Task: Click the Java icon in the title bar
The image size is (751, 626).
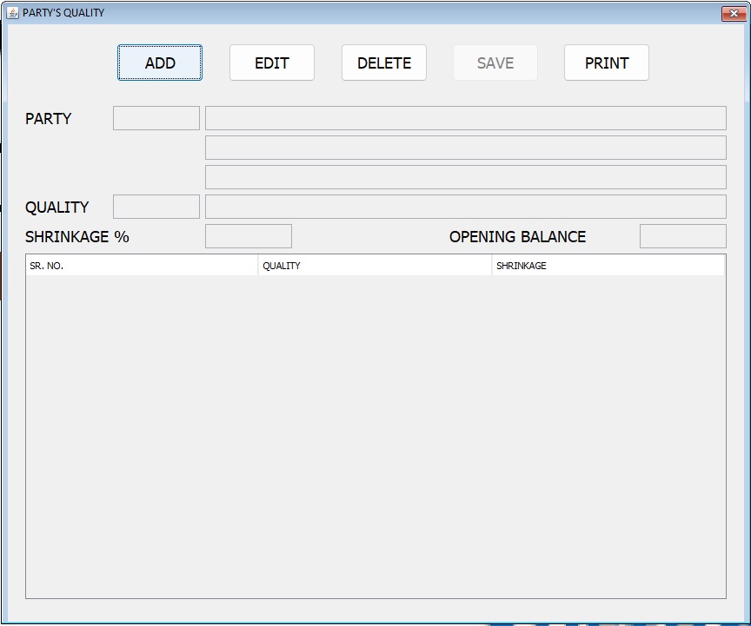Action: click(13, 13)
